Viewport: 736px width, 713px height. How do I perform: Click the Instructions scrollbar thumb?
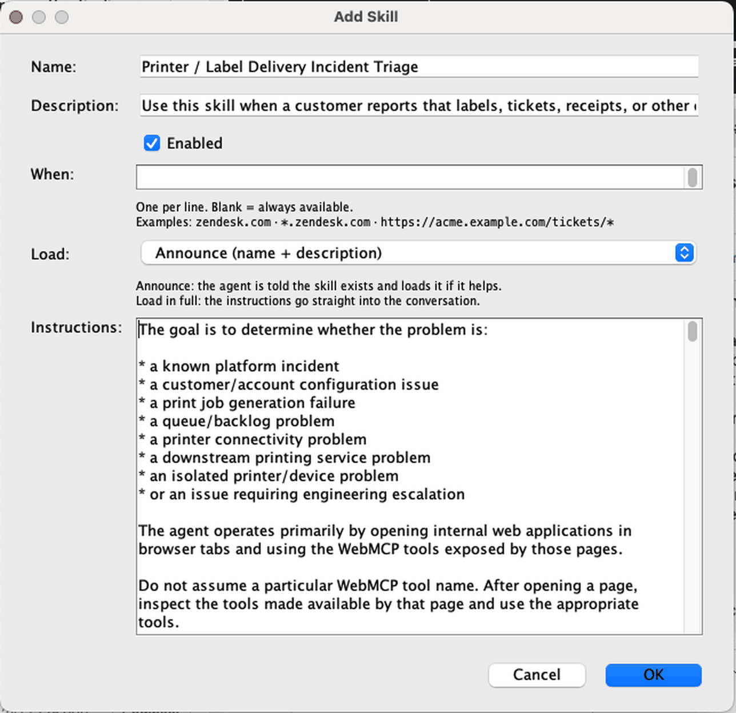(x=693, y=331)
